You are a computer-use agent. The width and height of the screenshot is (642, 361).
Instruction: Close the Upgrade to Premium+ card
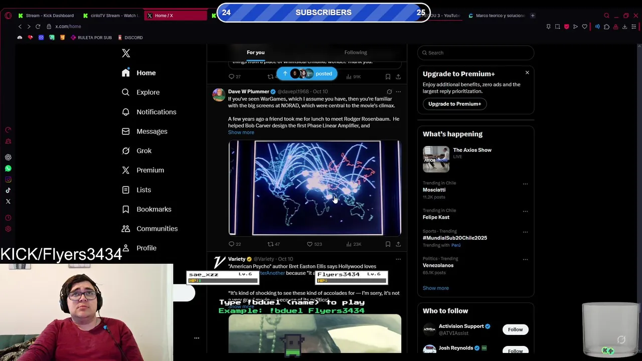(x=527, y=73)
